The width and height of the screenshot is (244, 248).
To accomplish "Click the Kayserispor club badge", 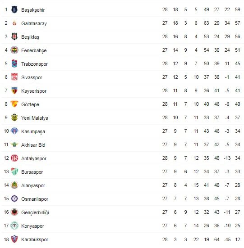I will [x=14, y=90].
